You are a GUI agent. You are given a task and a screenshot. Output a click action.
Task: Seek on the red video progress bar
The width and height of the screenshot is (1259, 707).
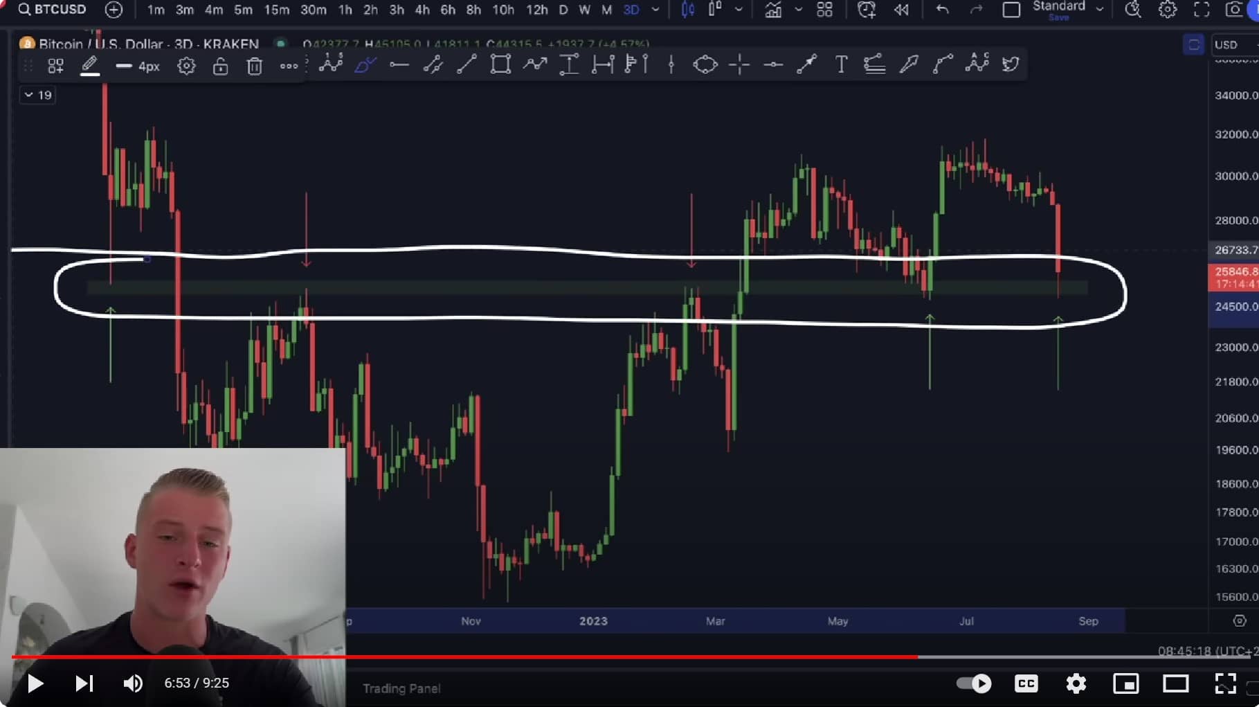click(464, 656)
